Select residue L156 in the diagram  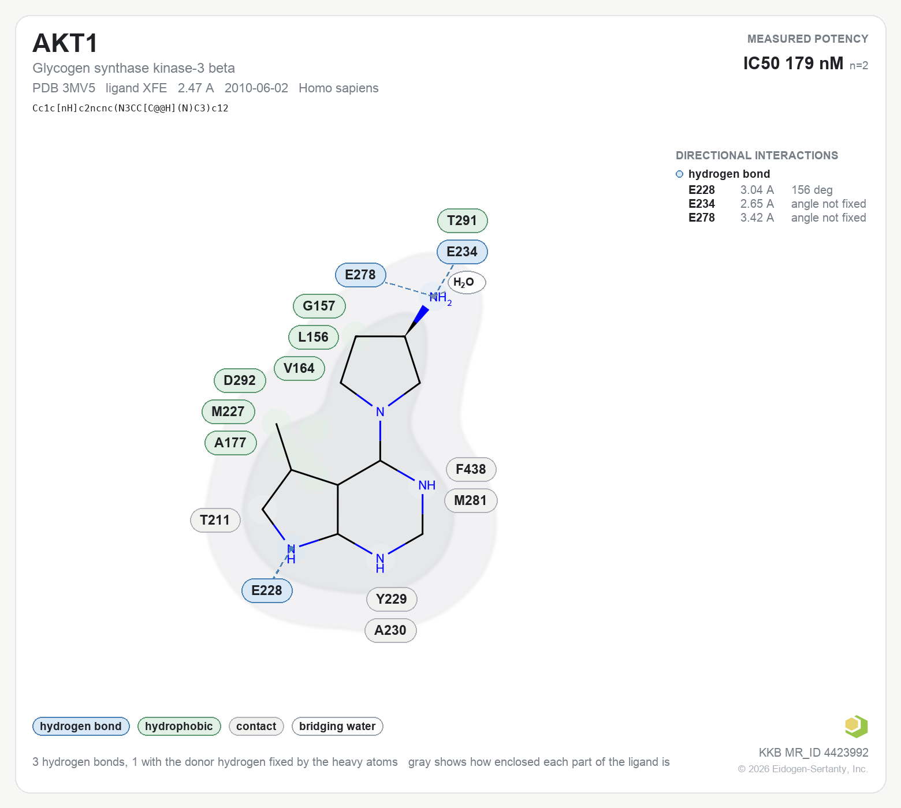click(314, 337)
